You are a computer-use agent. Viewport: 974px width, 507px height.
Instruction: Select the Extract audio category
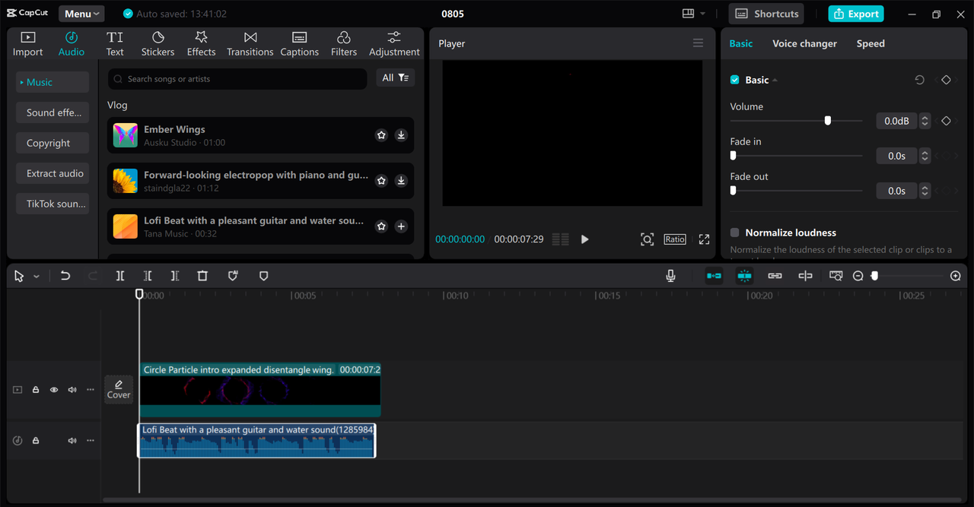click(x=53, y=173)
